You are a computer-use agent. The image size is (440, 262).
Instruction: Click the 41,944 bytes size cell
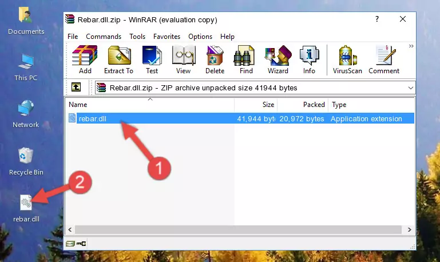click(x=256, y=118)
